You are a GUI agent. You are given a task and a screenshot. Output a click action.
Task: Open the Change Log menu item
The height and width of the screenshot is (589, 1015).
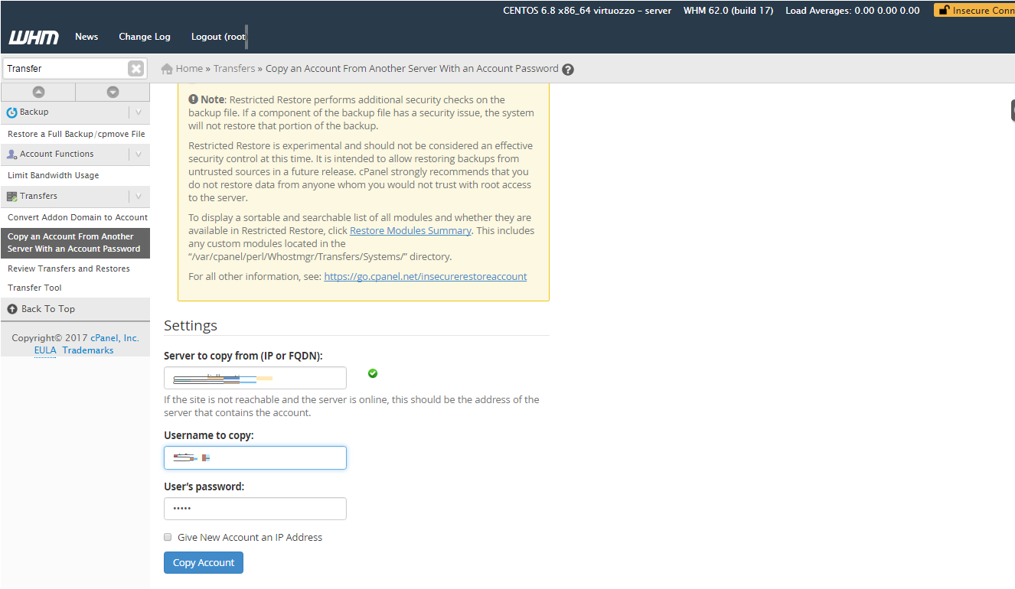(x=145, y=37)
